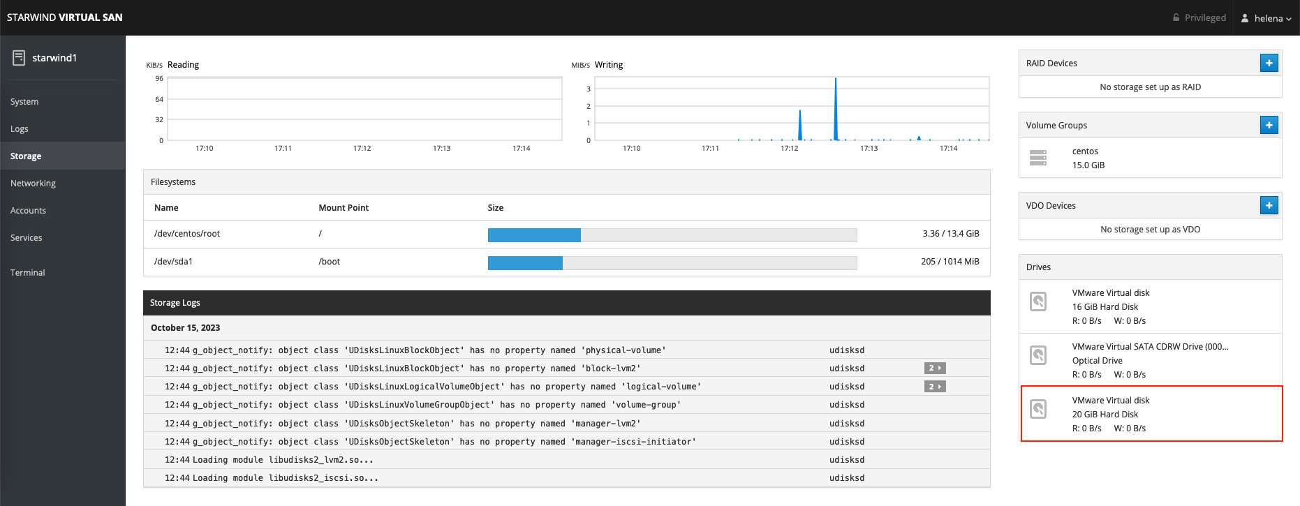Click the starwind1 host icon
Screen dimensions: 1300x506
coord(19,58)
